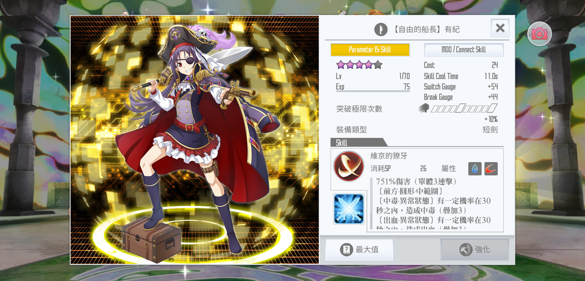585x281 pixels.
Task: Click the cube icon beside limit break gauge
Action: tap(424, 108)
